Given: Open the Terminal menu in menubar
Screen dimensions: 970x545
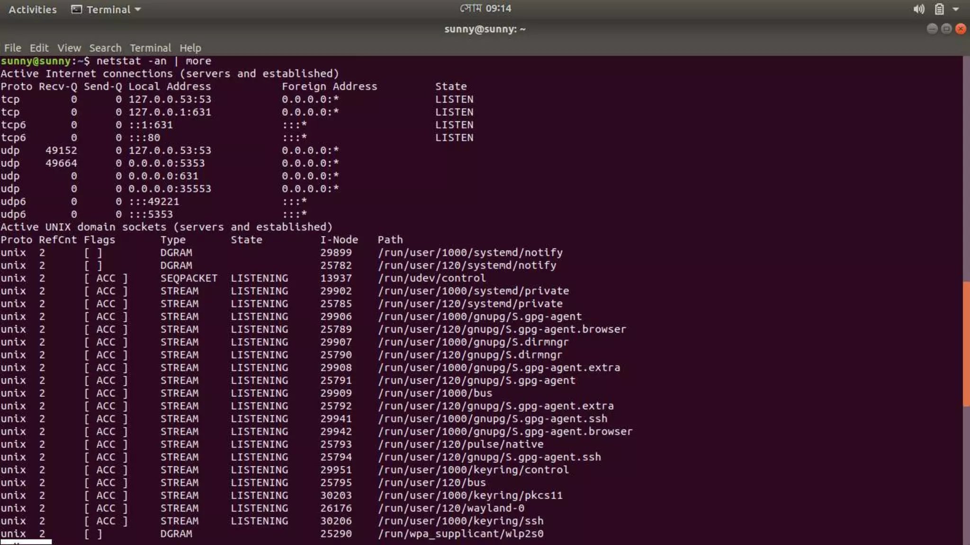Looking at the screenshot, I should [150, 48].
